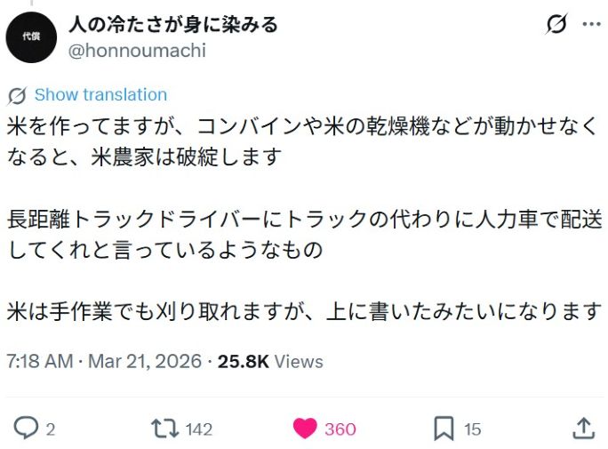The image size is (608, 449).
Task: Open the 25.8K Views analytics
Action: pyautogui.click(x=269, y=362)
